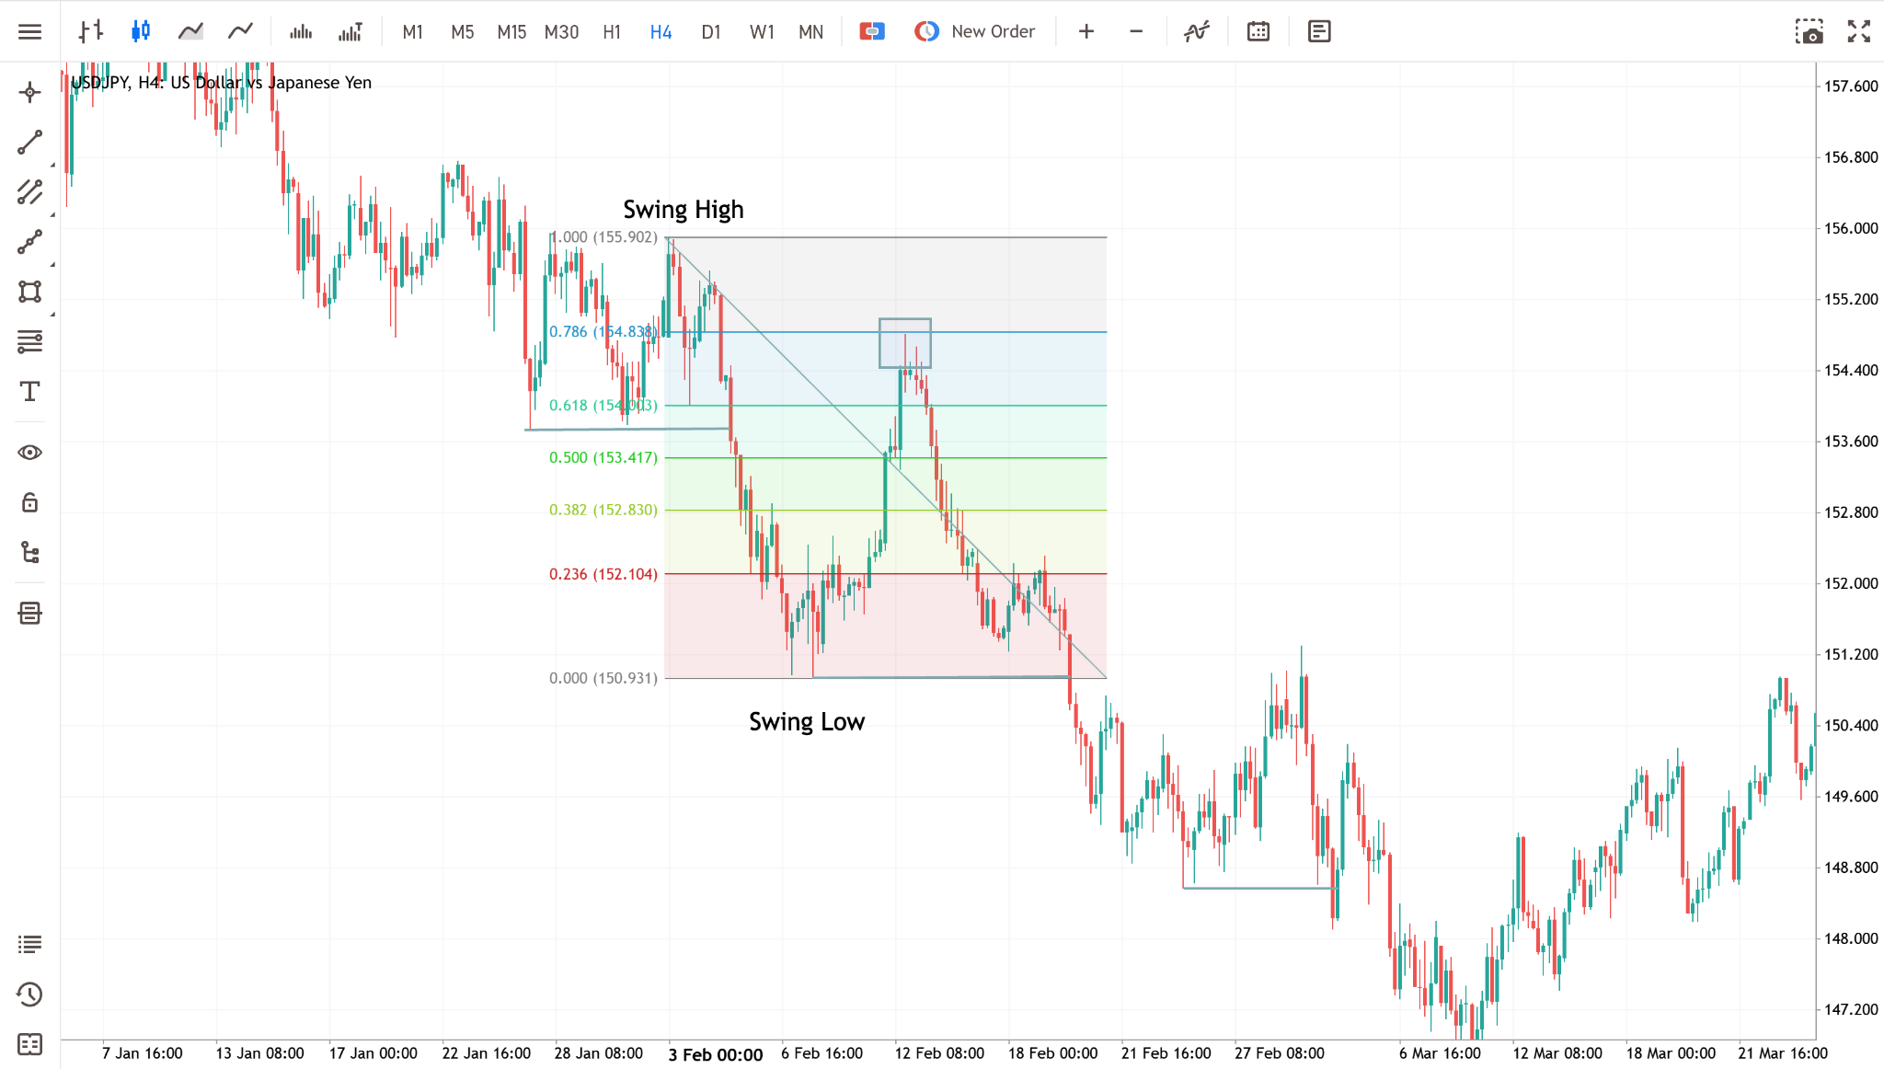Toggle fullscreen mode
The width and height of the screenshot is (1884, 1069).
click(x=1859, y=31)
